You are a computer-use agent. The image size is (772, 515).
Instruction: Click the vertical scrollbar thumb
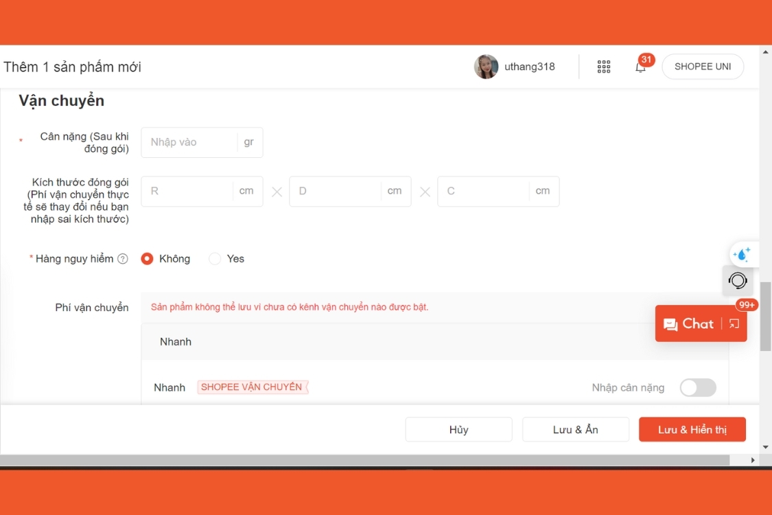(766, 316)
